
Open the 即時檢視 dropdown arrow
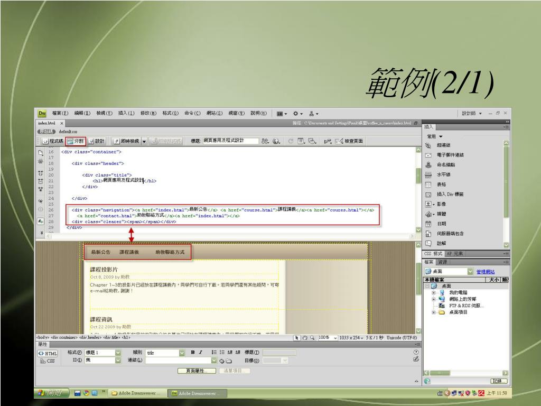[144, 141]
